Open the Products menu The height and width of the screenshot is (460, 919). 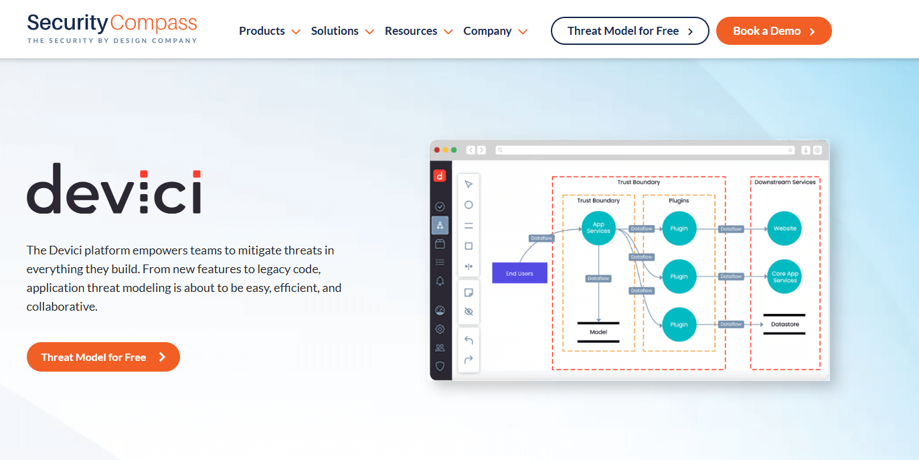tap(262, 31)
